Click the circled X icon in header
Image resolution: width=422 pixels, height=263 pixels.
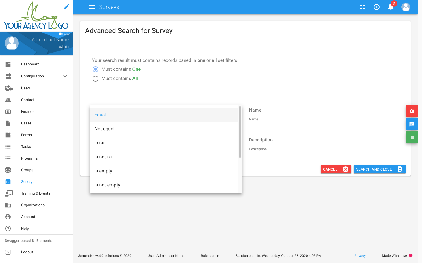(377, 7)
